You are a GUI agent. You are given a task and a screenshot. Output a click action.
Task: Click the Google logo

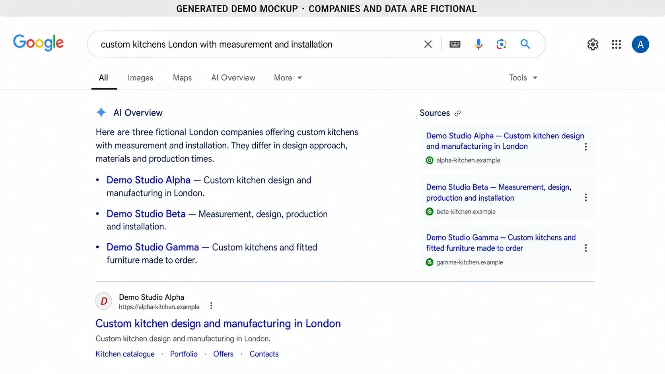tap(38, 43)
